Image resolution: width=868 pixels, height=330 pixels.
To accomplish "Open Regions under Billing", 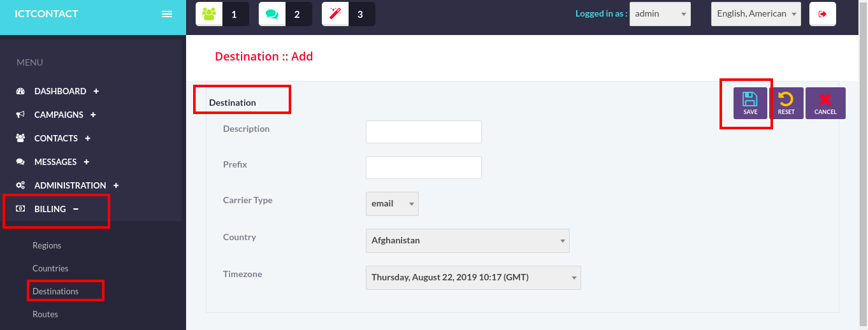I will tap(47, 245).
